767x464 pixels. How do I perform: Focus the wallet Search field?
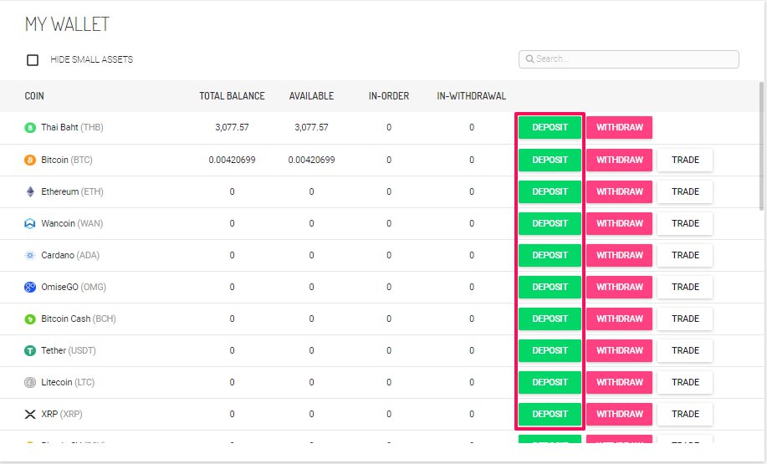click(628, 59)
